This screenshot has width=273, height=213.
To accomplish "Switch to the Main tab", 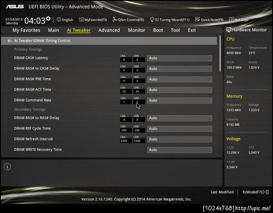I will (53, 30).
